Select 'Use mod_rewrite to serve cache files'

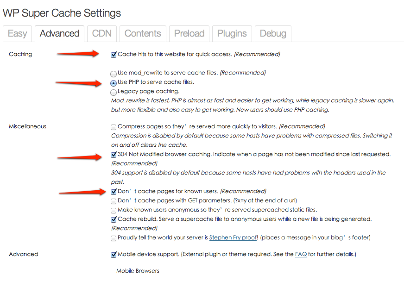114,74
